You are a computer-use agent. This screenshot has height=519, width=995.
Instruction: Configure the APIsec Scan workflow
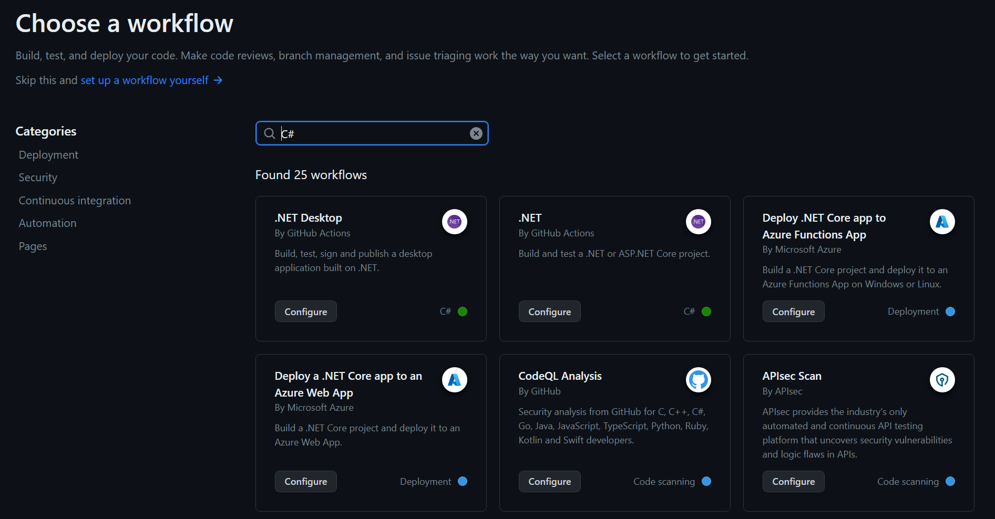click(794, 481)
